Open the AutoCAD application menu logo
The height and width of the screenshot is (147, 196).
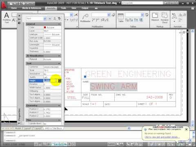tap(4, 6)
